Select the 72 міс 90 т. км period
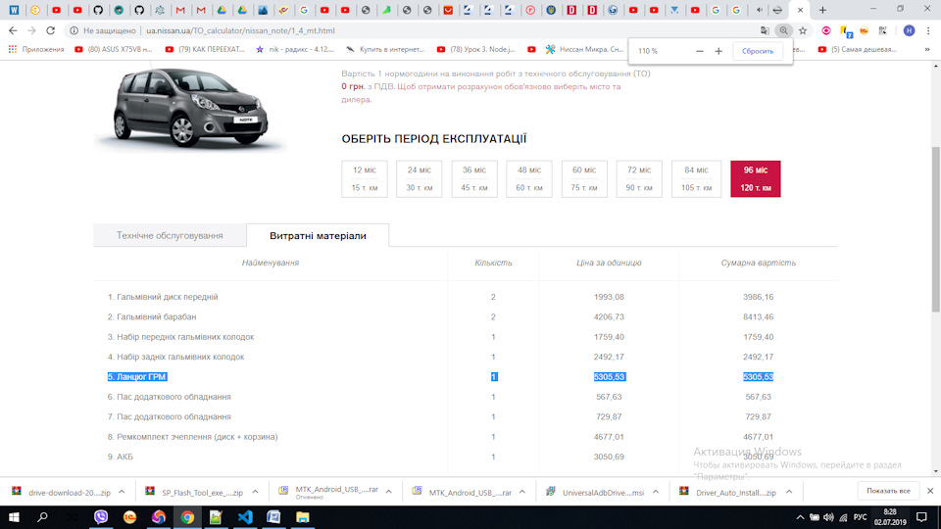Image resolution: width=941 pixels, height=529 pixels. pyautogui.click(x=639, y=178)
